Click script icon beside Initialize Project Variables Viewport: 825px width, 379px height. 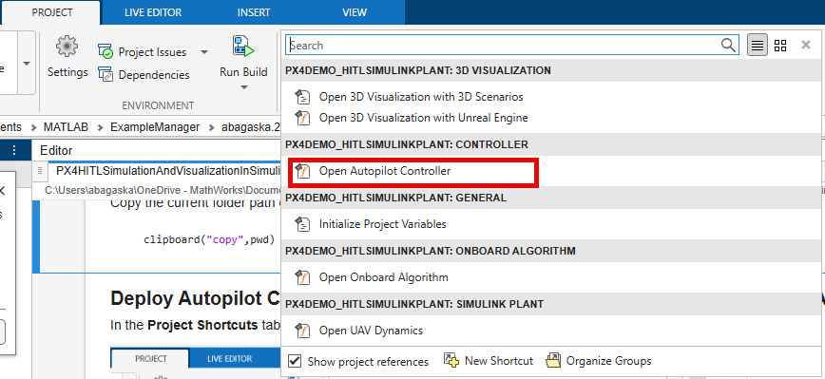tap(302, 224)
